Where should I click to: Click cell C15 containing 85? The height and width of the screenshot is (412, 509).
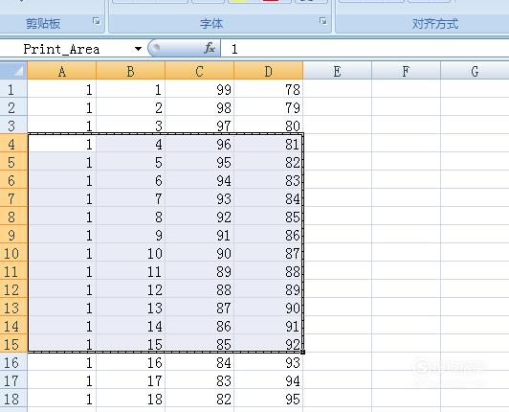199,344
